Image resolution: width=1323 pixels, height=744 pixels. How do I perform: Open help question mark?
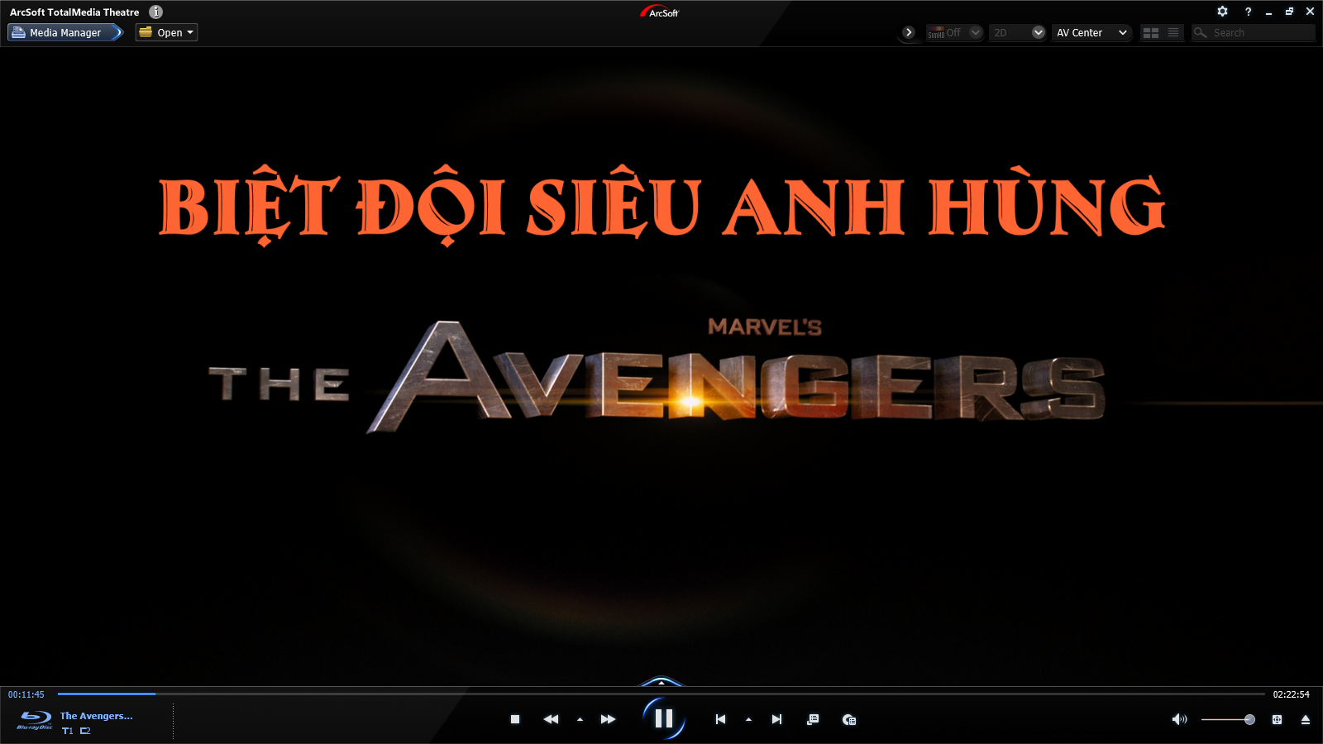click(1248, 12)
